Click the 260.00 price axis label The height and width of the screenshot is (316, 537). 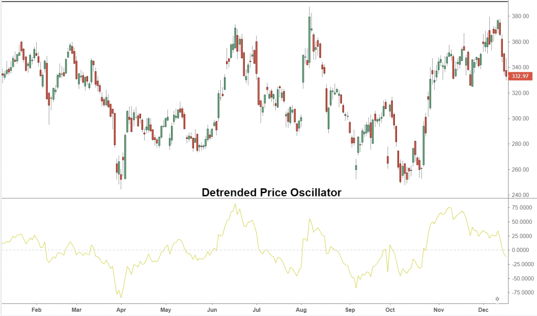coord(520,169)
